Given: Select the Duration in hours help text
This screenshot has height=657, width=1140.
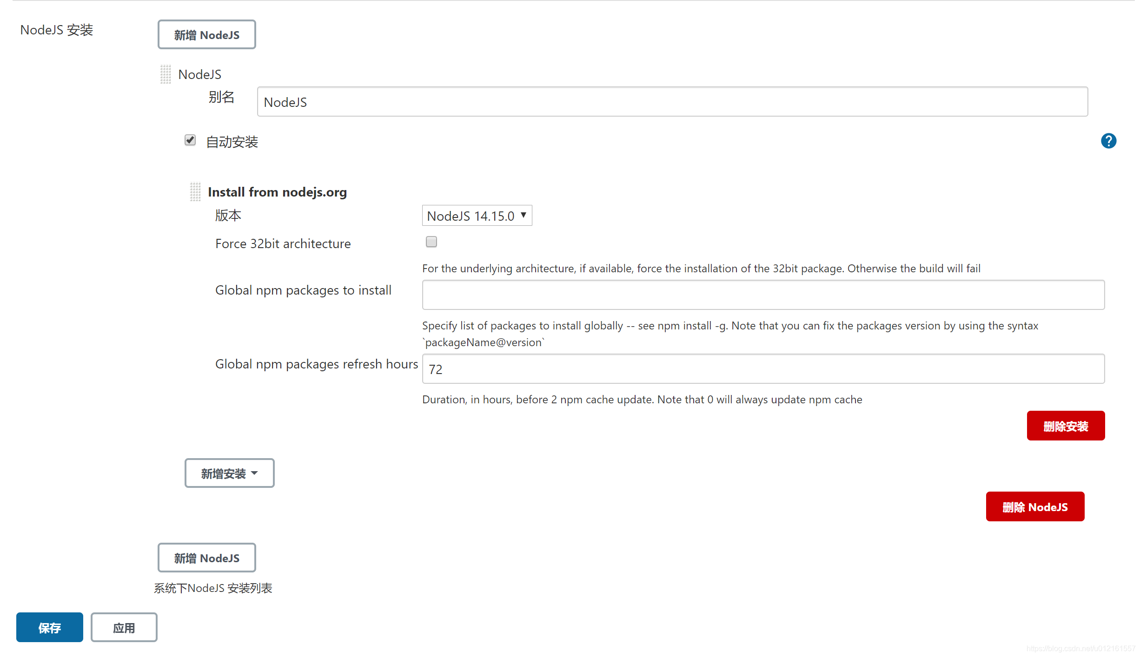Looking at the screenshot, I should click(642, 400).
